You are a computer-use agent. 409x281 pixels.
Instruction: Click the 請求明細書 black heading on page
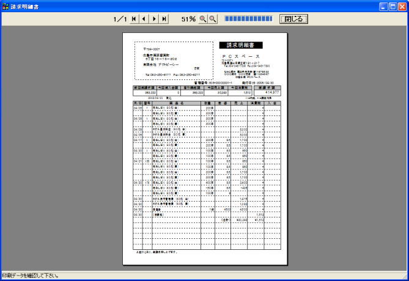click(x=241, y=45)
